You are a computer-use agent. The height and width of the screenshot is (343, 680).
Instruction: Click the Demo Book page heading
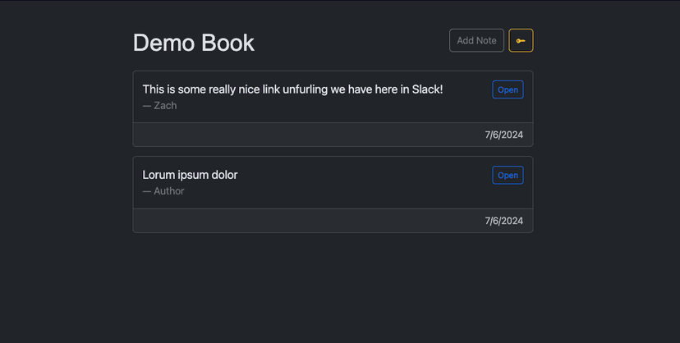194,43
